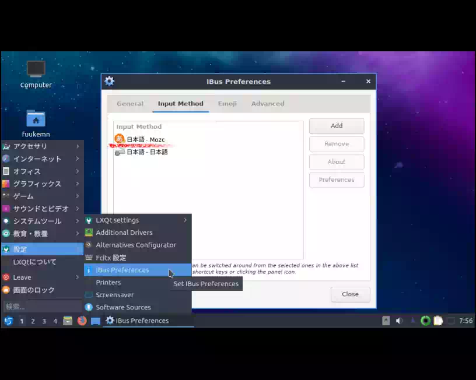Click the Remove button
This screenshot has width=476, height=380.
coord(337,144)
